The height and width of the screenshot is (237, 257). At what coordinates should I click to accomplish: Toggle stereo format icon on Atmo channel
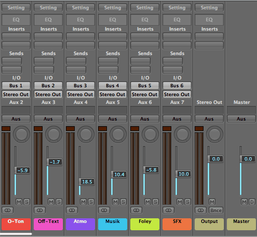72,210
